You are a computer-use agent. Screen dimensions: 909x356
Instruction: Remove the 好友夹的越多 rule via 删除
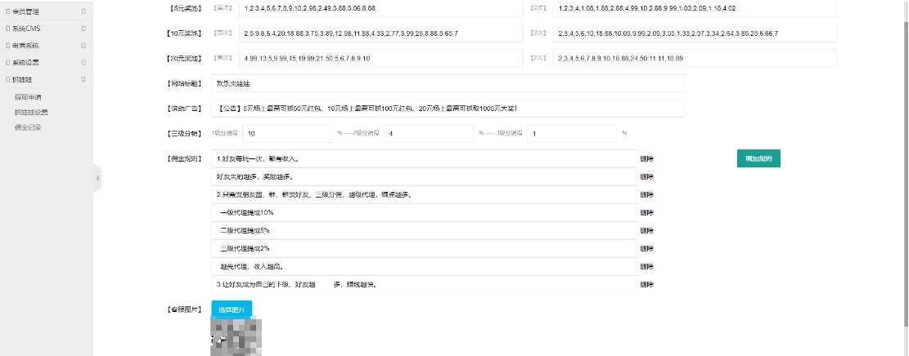[x=646, y=177]
